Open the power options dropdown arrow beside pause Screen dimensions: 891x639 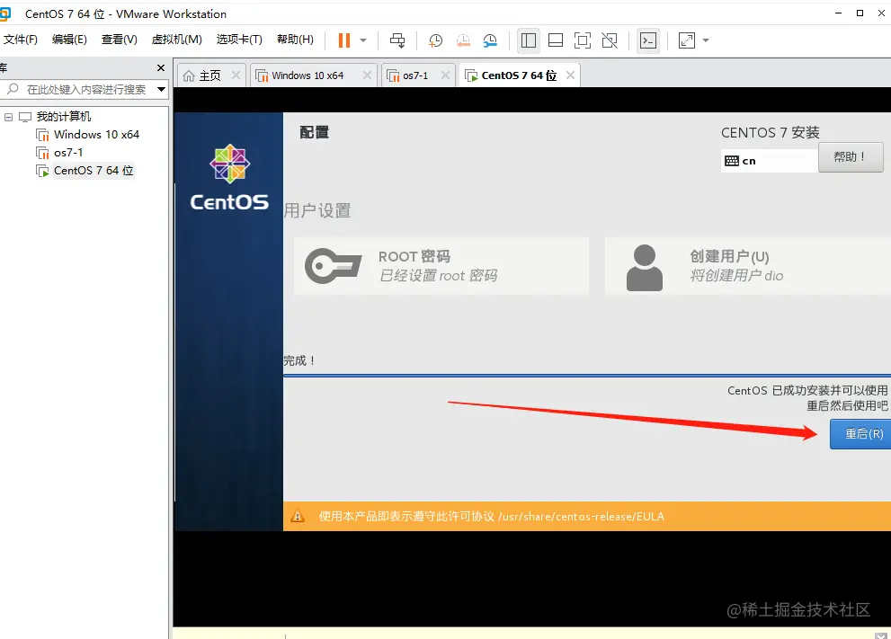point(363,40)
